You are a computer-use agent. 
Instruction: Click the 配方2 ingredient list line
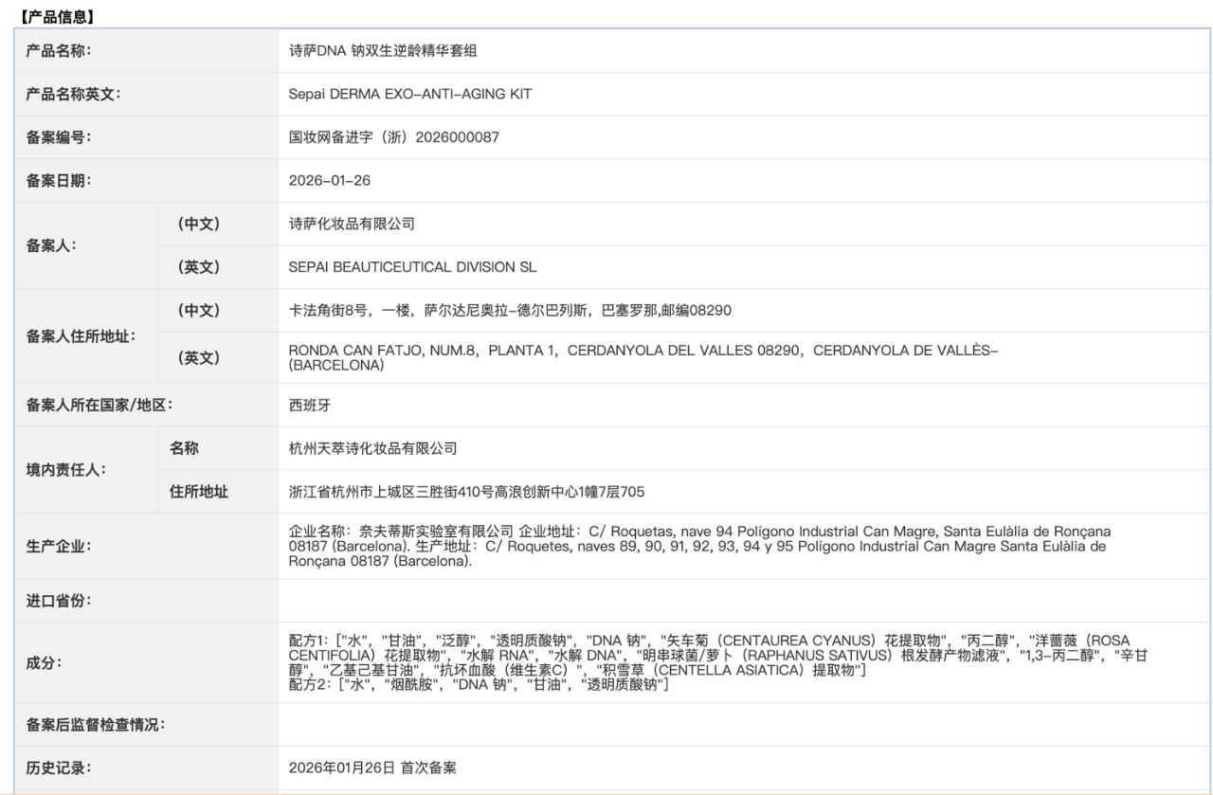[479, 685]
